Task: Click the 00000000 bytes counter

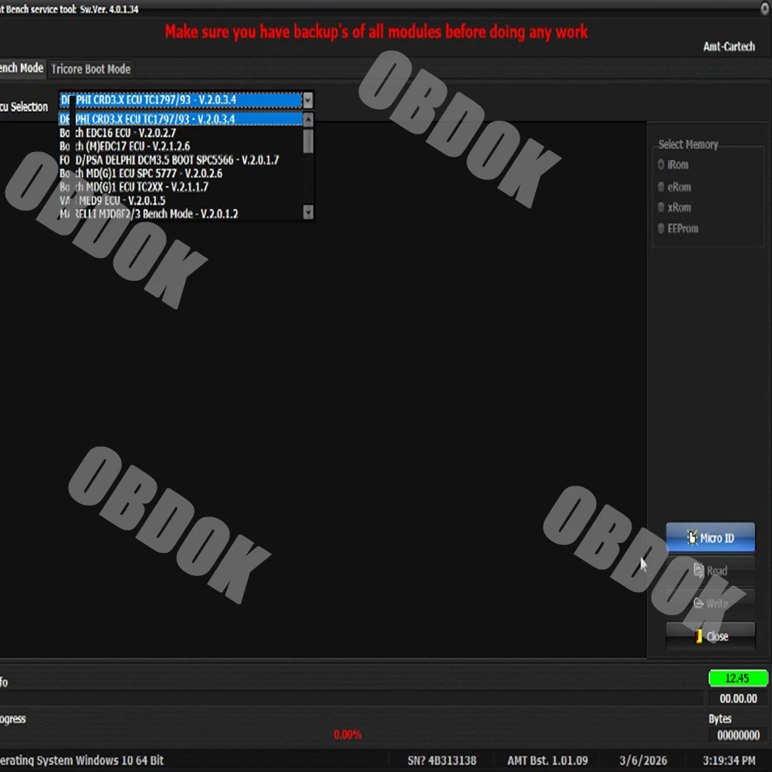Action: [738, 735]
